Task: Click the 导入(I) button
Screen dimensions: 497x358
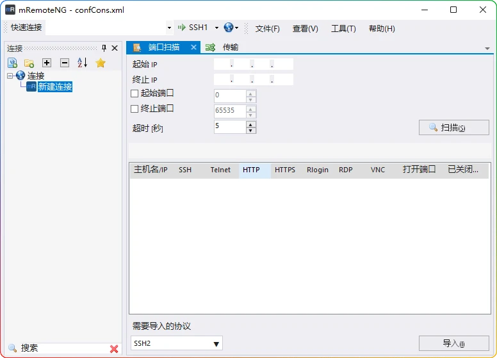Action: (x=454, y=343)
